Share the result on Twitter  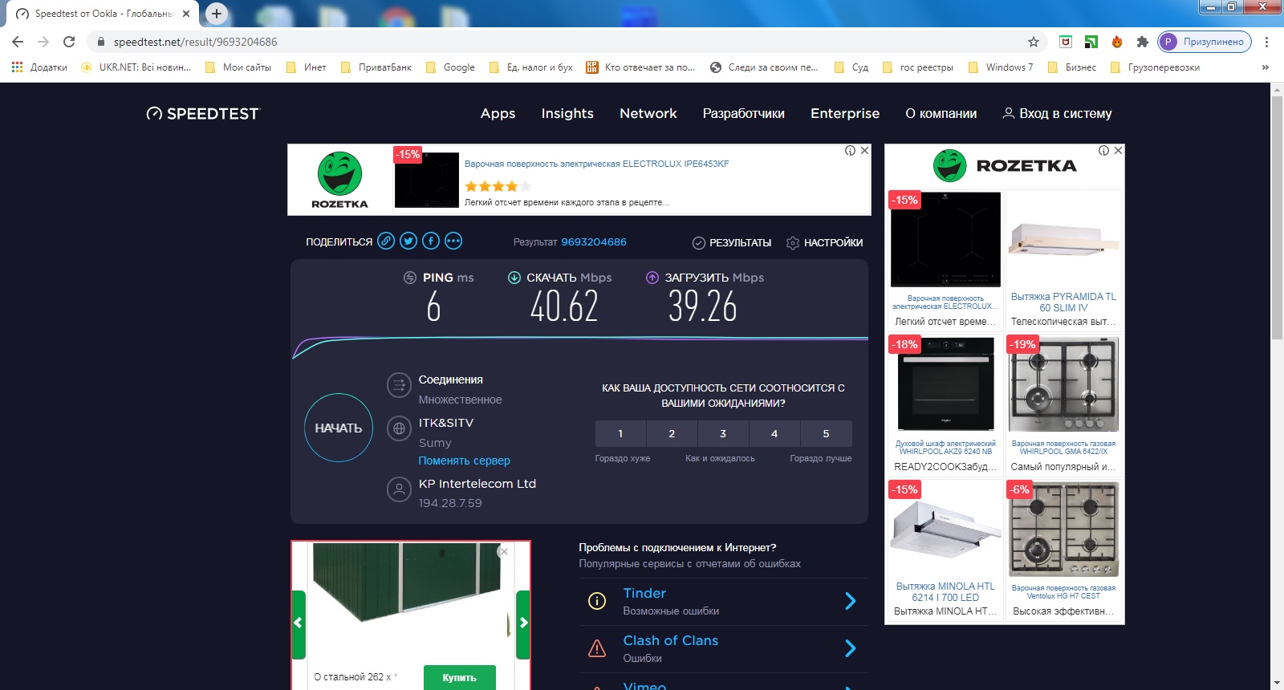coord(408,241)
